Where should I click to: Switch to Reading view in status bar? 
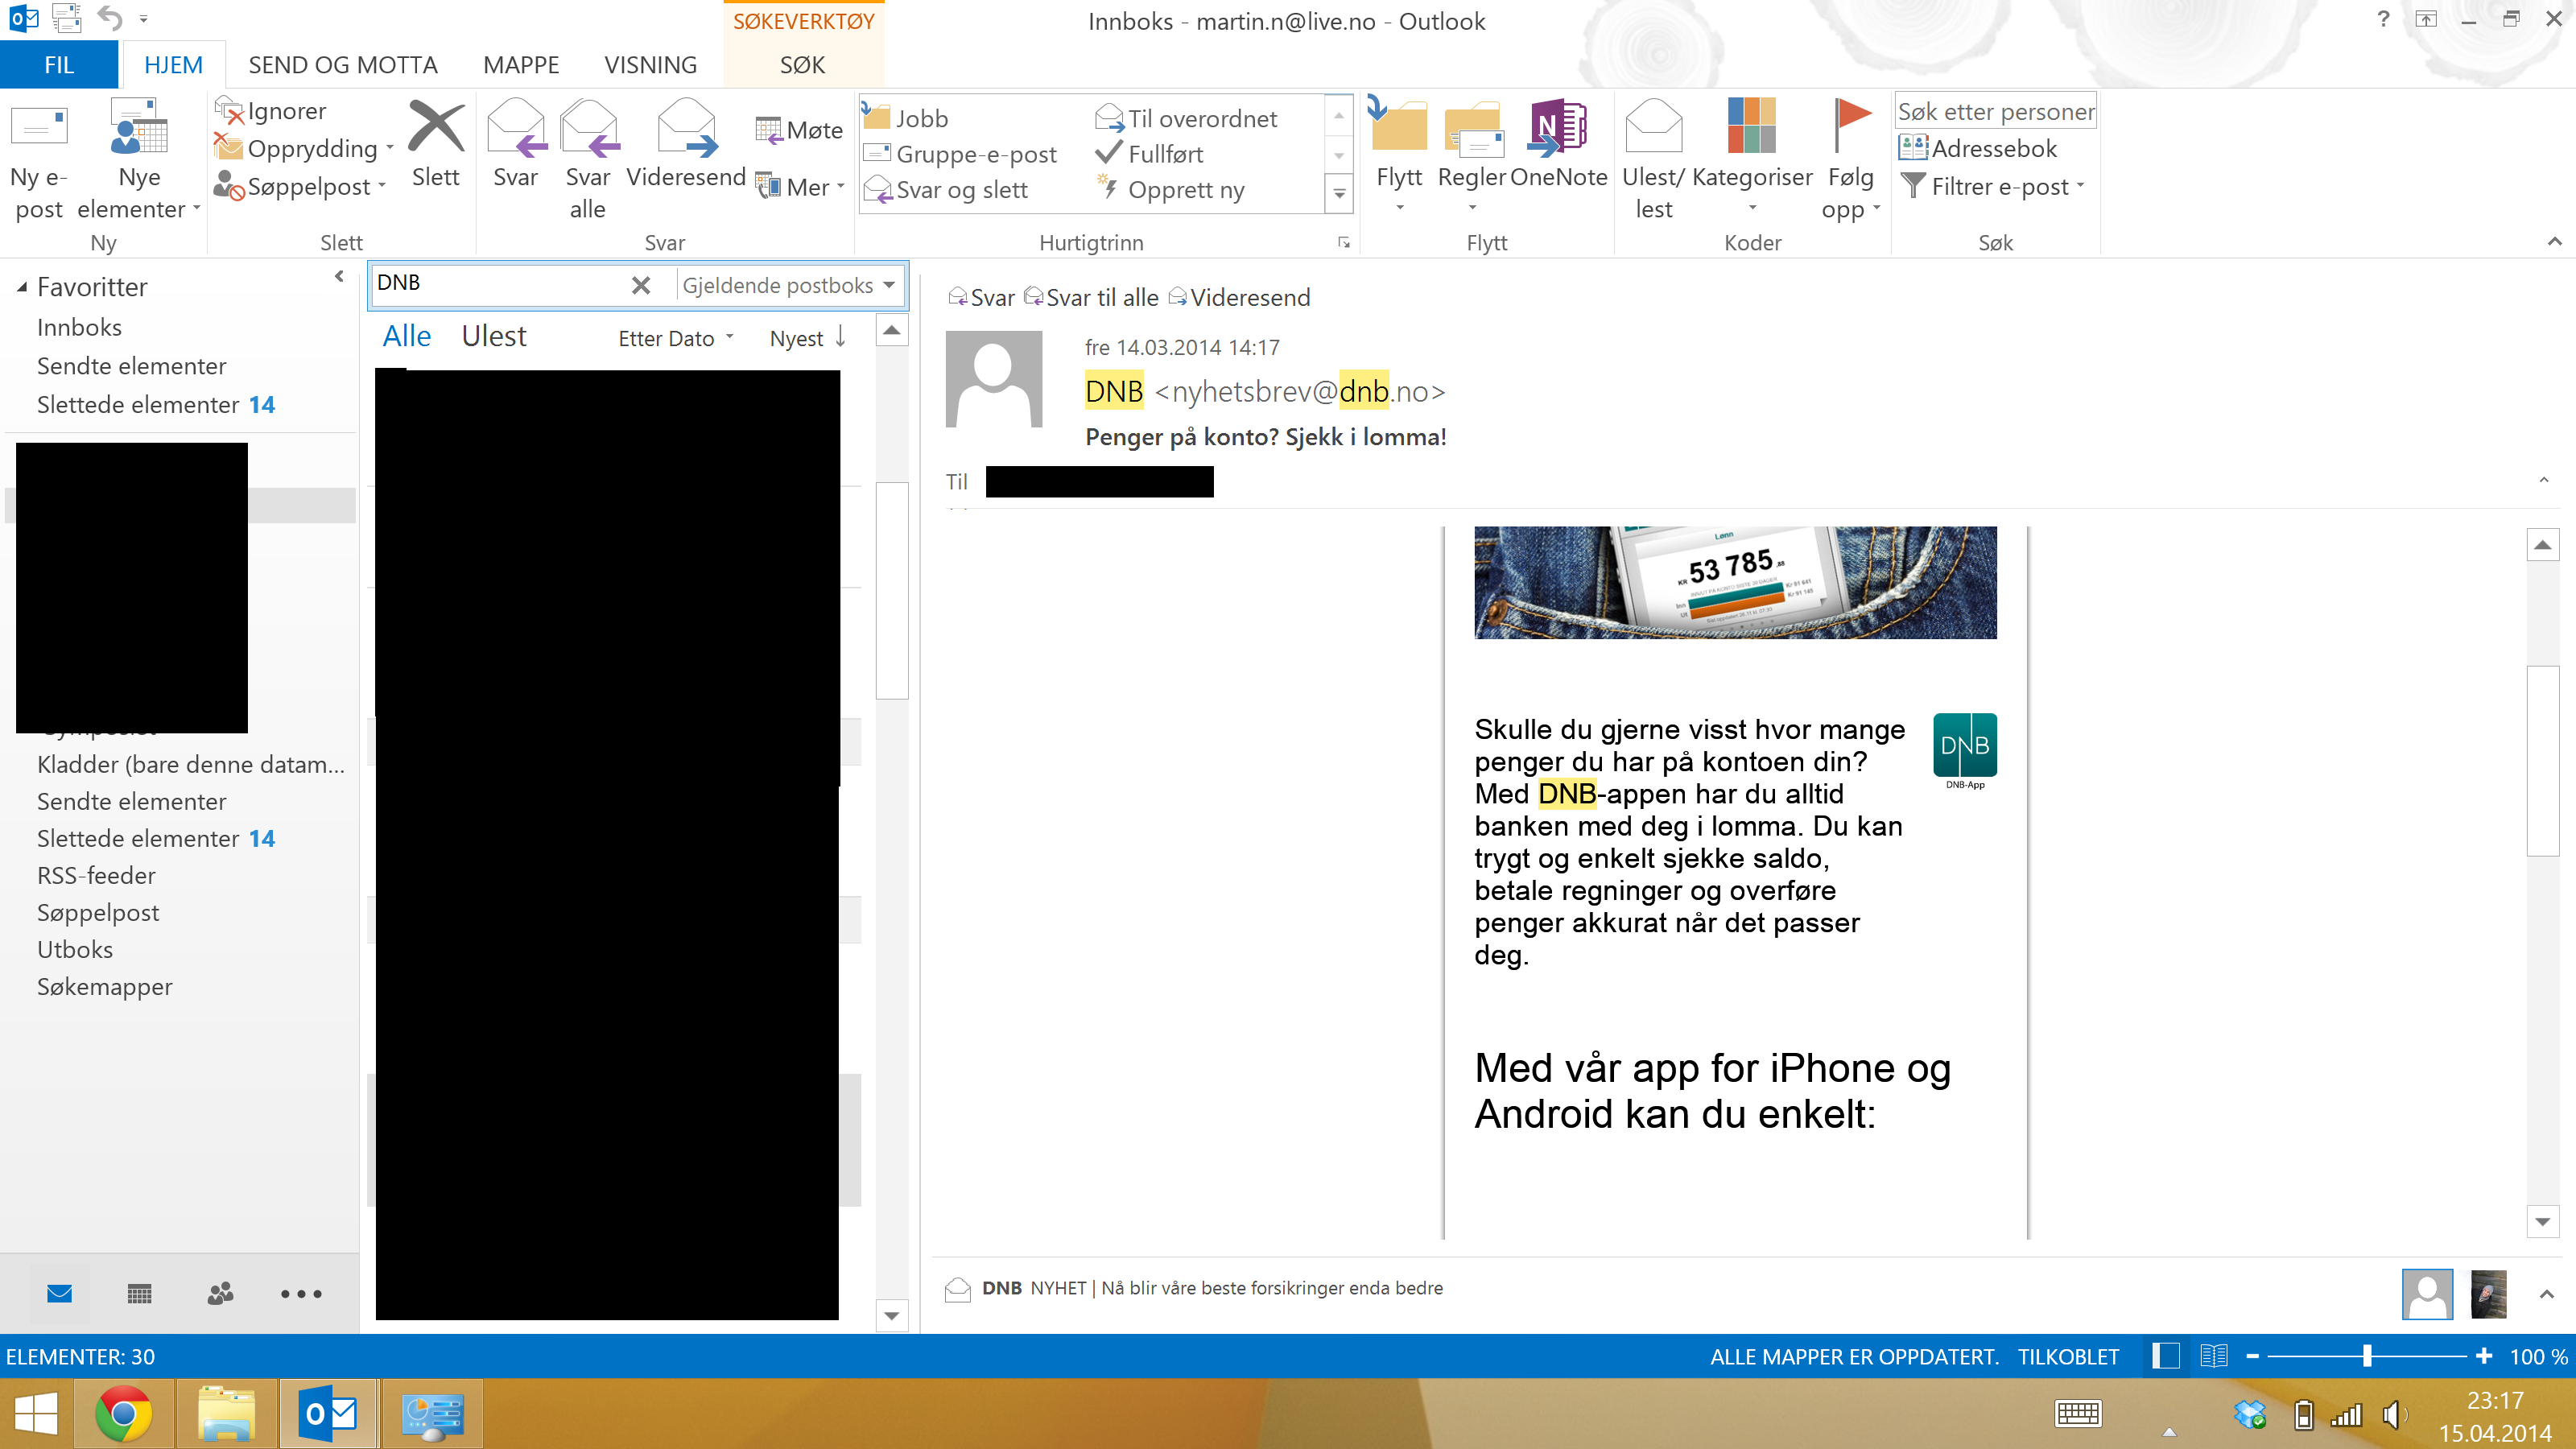[x=2214, y=1356]
